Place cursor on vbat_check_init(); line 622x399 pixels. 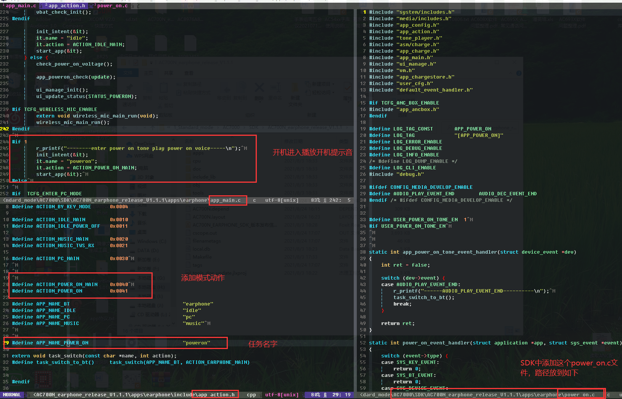pos(64,12)
